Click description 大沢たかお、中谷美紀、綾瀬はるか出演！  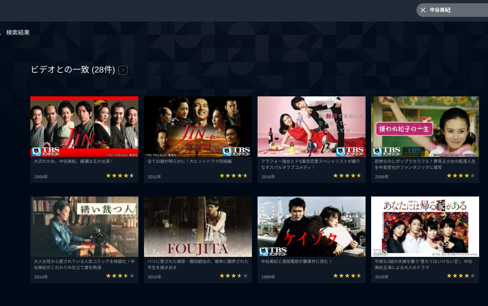(73, 161)
